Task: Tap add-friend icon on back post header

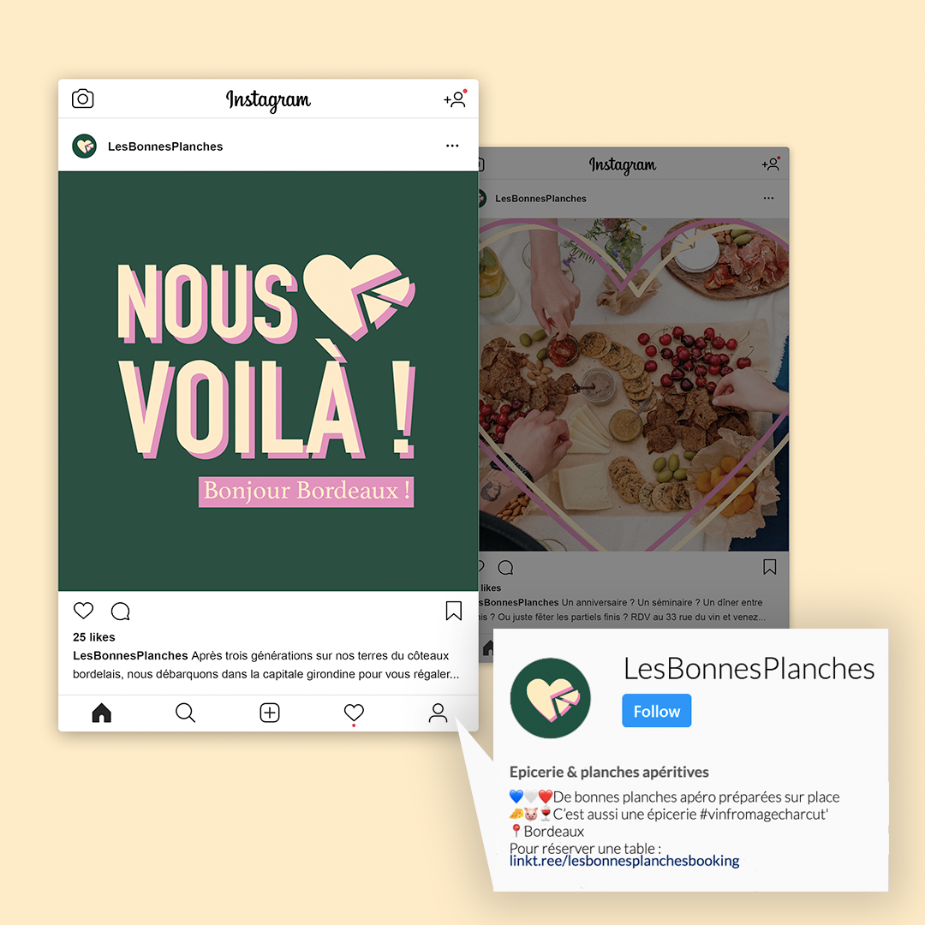Action: coord(771,164)
